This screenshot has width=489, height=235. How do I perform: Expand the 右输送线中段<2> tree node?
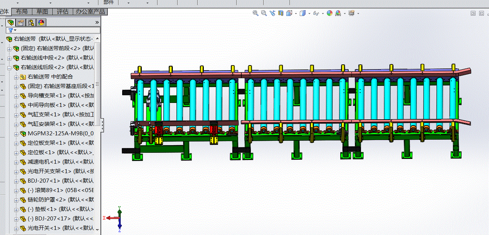click(x=9, y=58)
